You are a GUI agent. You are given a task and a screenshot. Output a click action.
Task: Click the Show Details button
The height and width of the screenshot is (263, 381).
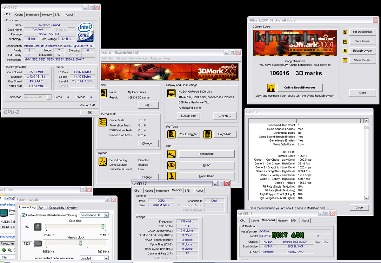click(x=363, y=60)
